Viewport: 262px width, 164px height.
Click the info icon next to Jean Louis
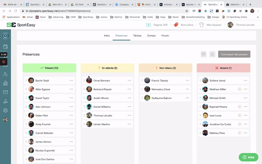(239, 115)
